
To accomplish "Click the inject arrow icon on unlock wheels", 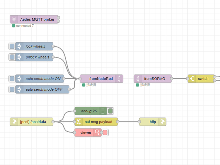I will click(x=19, y=57).
